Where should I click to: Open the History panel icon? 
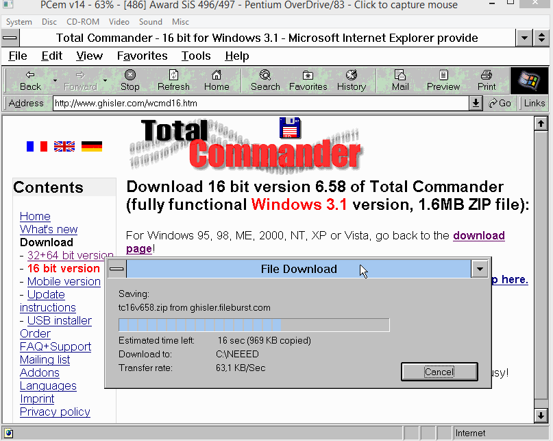tap(352, 80)
